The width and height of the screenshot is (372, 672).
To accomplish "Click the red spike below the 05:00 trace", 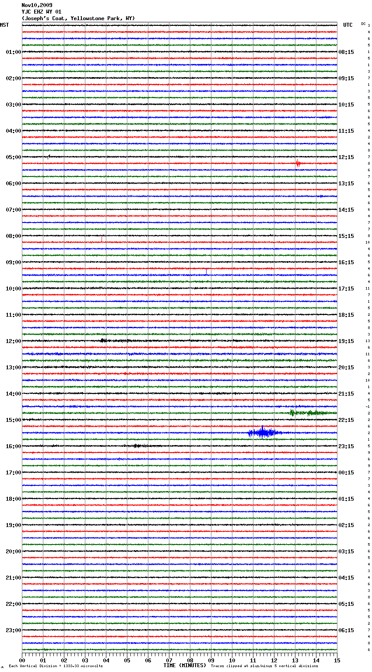I will [298, 163].
